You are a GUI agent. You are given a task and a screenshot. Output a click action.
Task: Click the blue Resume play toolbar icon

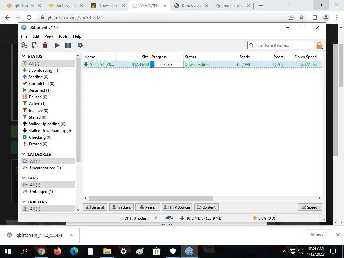(57, 45)
